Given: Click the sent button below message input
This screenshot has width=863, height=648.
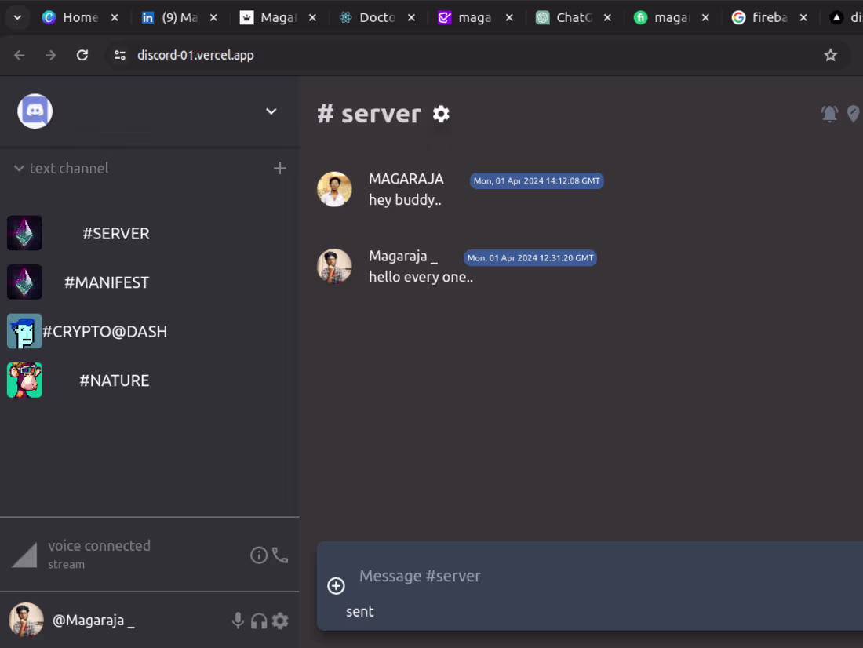Looking at the screenshot, I should (359, 611).
